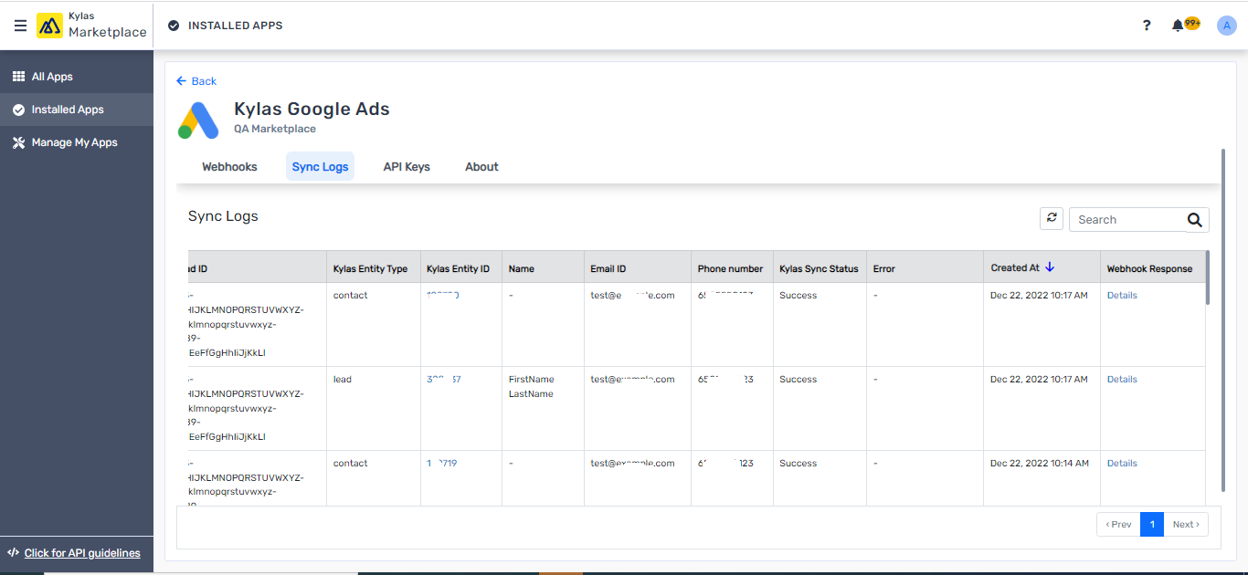The width and height of the screenshot is (1248, 575).
Task: Open the hamburger navigation menu
Action: click(20, 26)
